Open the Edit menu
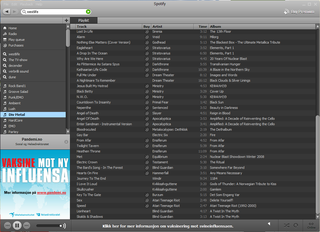 pyautogui.click(x=14, y=4)
